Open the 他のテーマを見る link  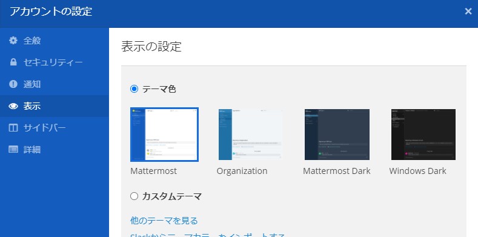click(x=164, y=221)
